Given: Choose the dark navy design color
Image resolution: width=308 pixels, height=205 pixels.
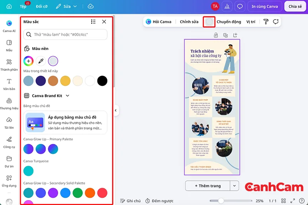Looking at the screenshot, I should tap(41, 81).
